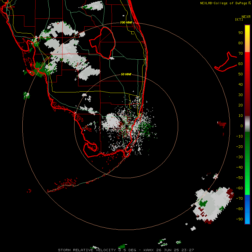
Task: Click the gray echo blob west of Miami
Action: tap(111, 121)
